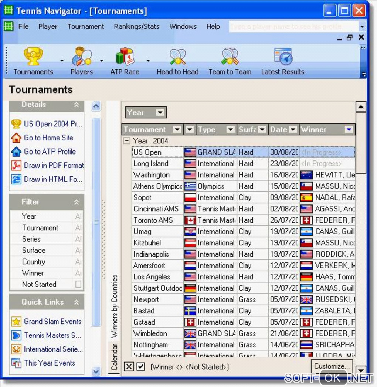Open the Tournaments toolbar trophy icon
This screenshot has width=377, height=387.
click(x=33, y=56)
